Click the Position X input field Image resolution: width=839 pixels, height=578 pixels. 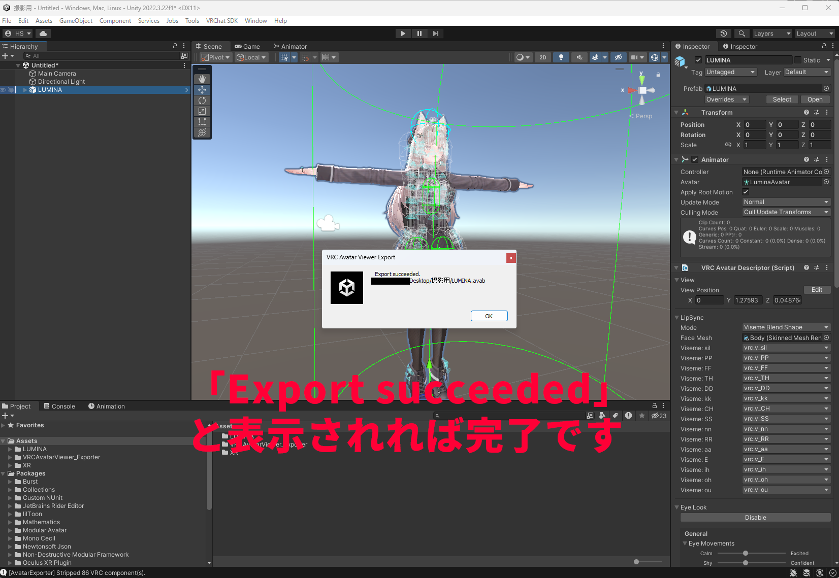[755, 125]
